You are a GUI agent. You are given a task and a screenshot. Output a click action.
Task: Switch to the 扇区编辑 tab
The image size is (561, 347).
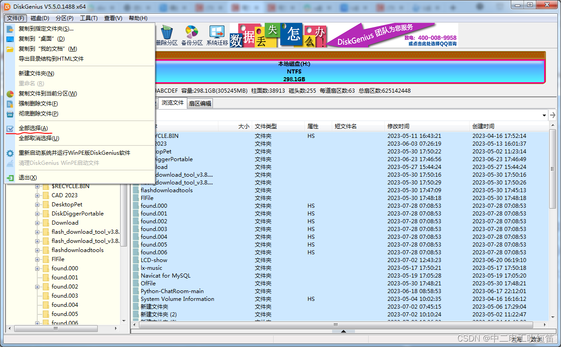(x=200, y=104)
